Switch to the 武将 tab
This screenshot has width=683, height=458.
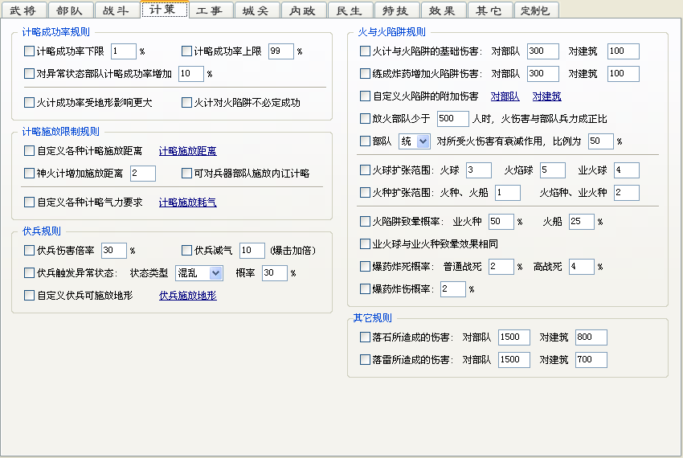(23, 10)
